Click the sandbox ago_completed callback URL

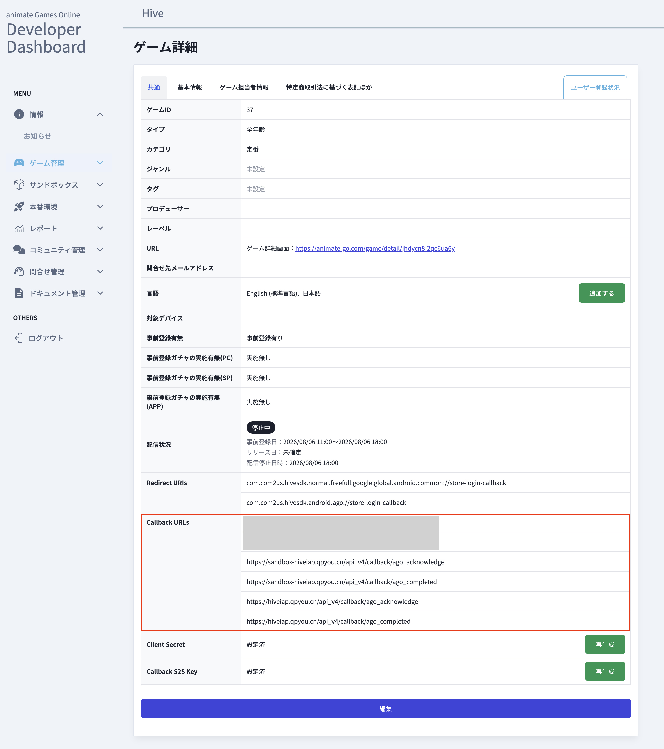[342, 582]
